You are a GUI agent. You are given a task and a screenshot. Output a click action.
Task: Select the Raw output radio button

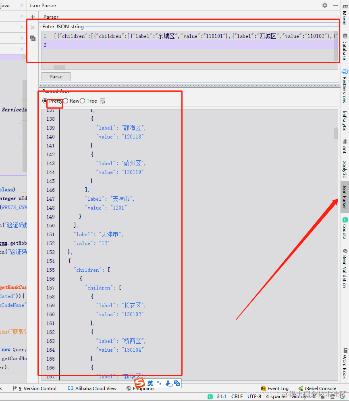[x=66, y=101]
